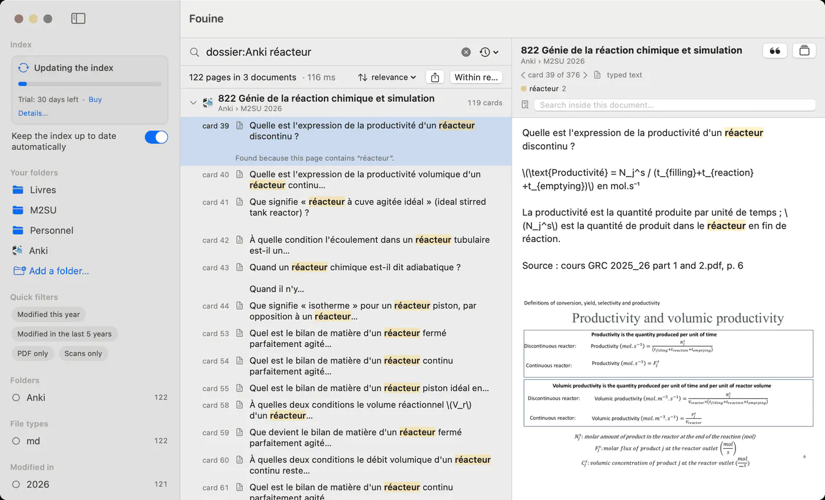Toggle the sidebar panel icon
The width and height of the screenshot is (825, 500).
click(x=78, y=19)
